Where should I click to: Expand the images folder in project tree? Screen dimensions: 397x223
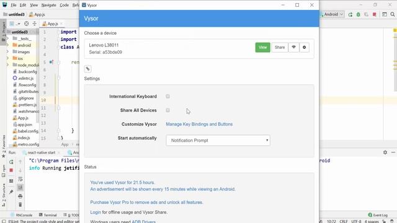[x=7, y=52]
